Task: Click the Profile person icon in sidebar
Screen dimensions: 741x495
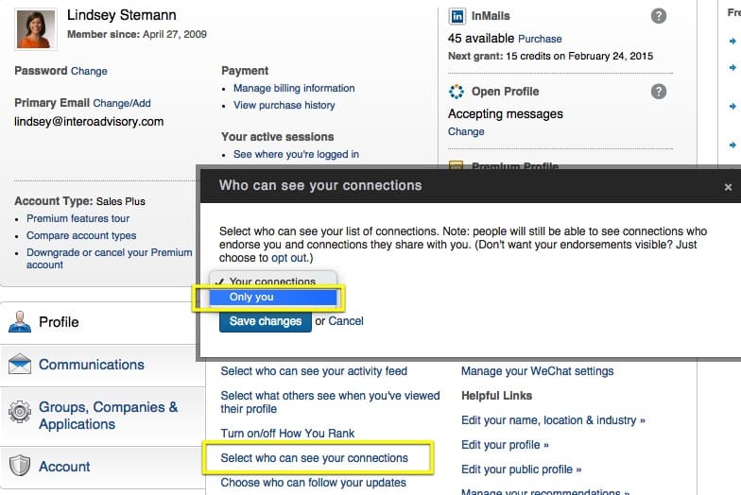Action: (x=20, y=321)
